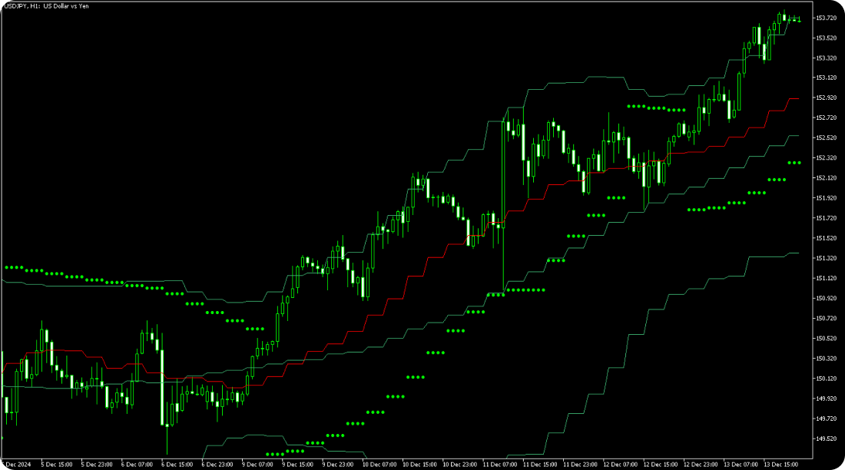
Task: Click the 12 Dec 07:00 time label
Action: [620, 464]
